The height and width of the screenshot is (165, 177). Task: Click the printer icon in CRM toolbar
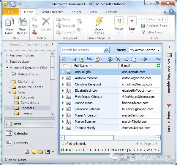point(74,59)
